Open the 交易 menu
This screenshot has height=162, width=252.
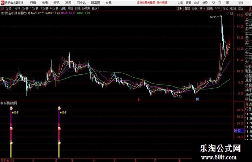point(109,3)
